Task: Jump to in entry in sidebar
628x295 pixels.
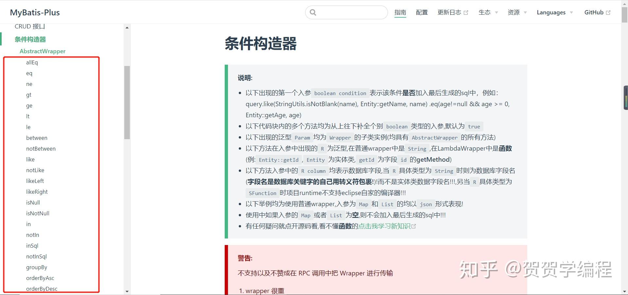Action: [x=28, y=224]
